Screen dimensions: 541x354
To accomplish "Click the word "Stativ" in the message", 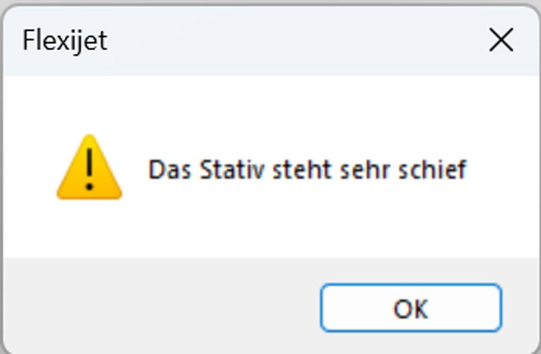I will (233, 170).
